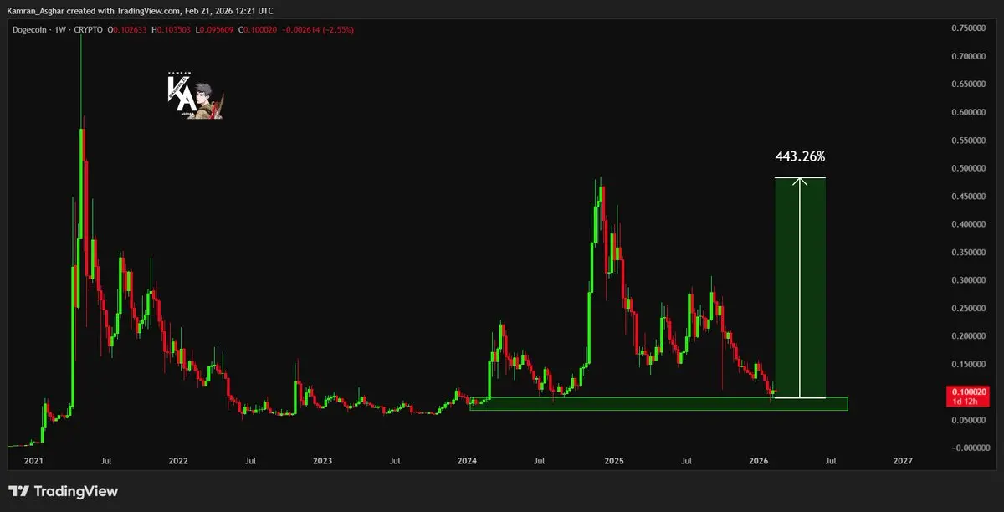Click the 2025 label on time axis

point(614,461)
